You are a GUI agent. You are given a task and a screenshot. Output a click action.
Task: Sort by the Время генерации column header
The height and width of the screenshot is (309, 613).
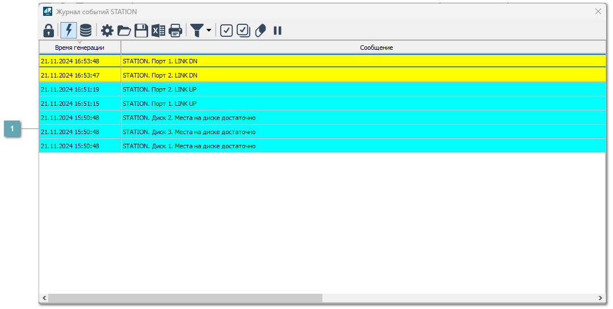tap(79, 48)
